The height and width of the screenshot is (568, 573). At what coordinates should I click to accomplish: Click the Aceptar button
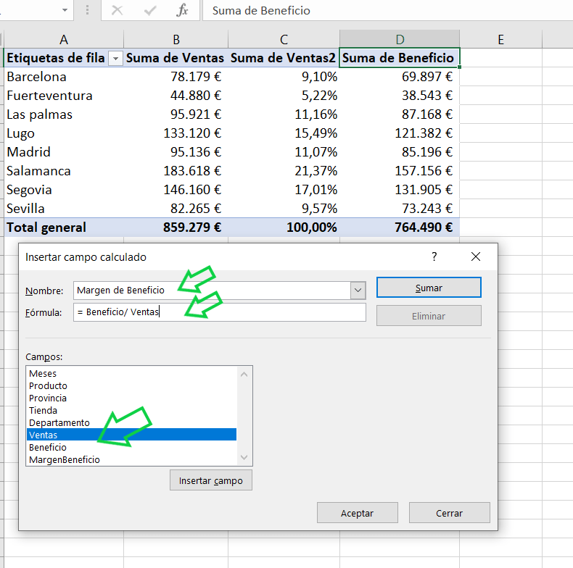(x=357, y=513)
